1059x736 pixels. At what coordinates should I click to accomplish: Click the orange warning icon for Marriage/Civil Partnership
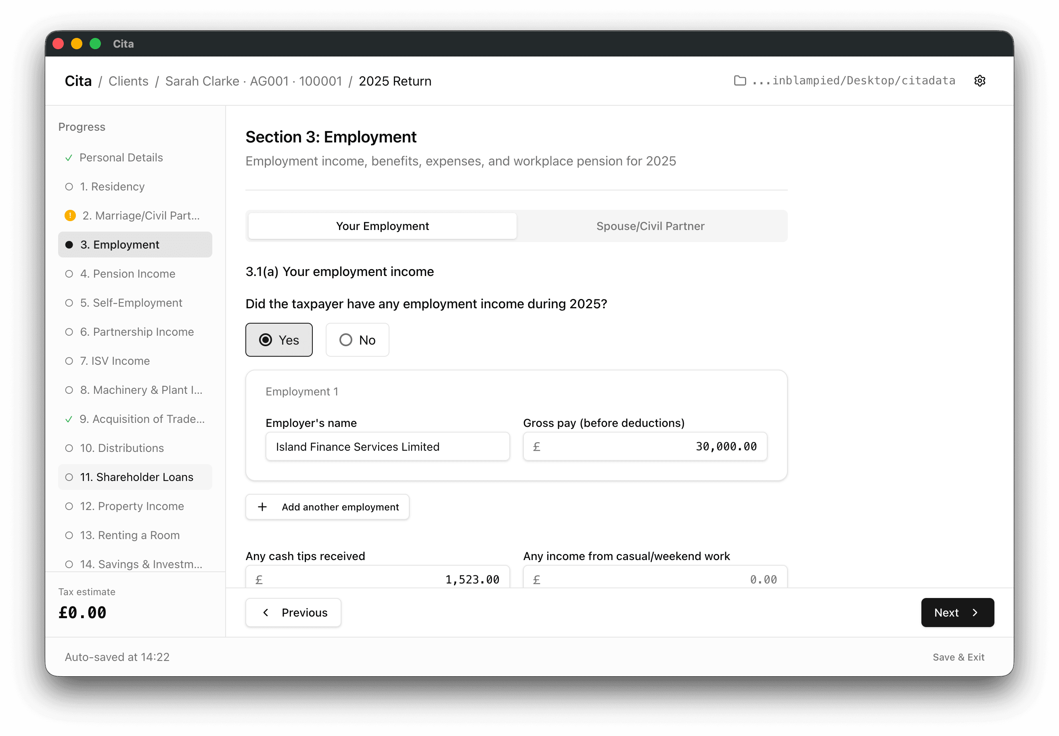pyautogui.click(x=70, y=215)
